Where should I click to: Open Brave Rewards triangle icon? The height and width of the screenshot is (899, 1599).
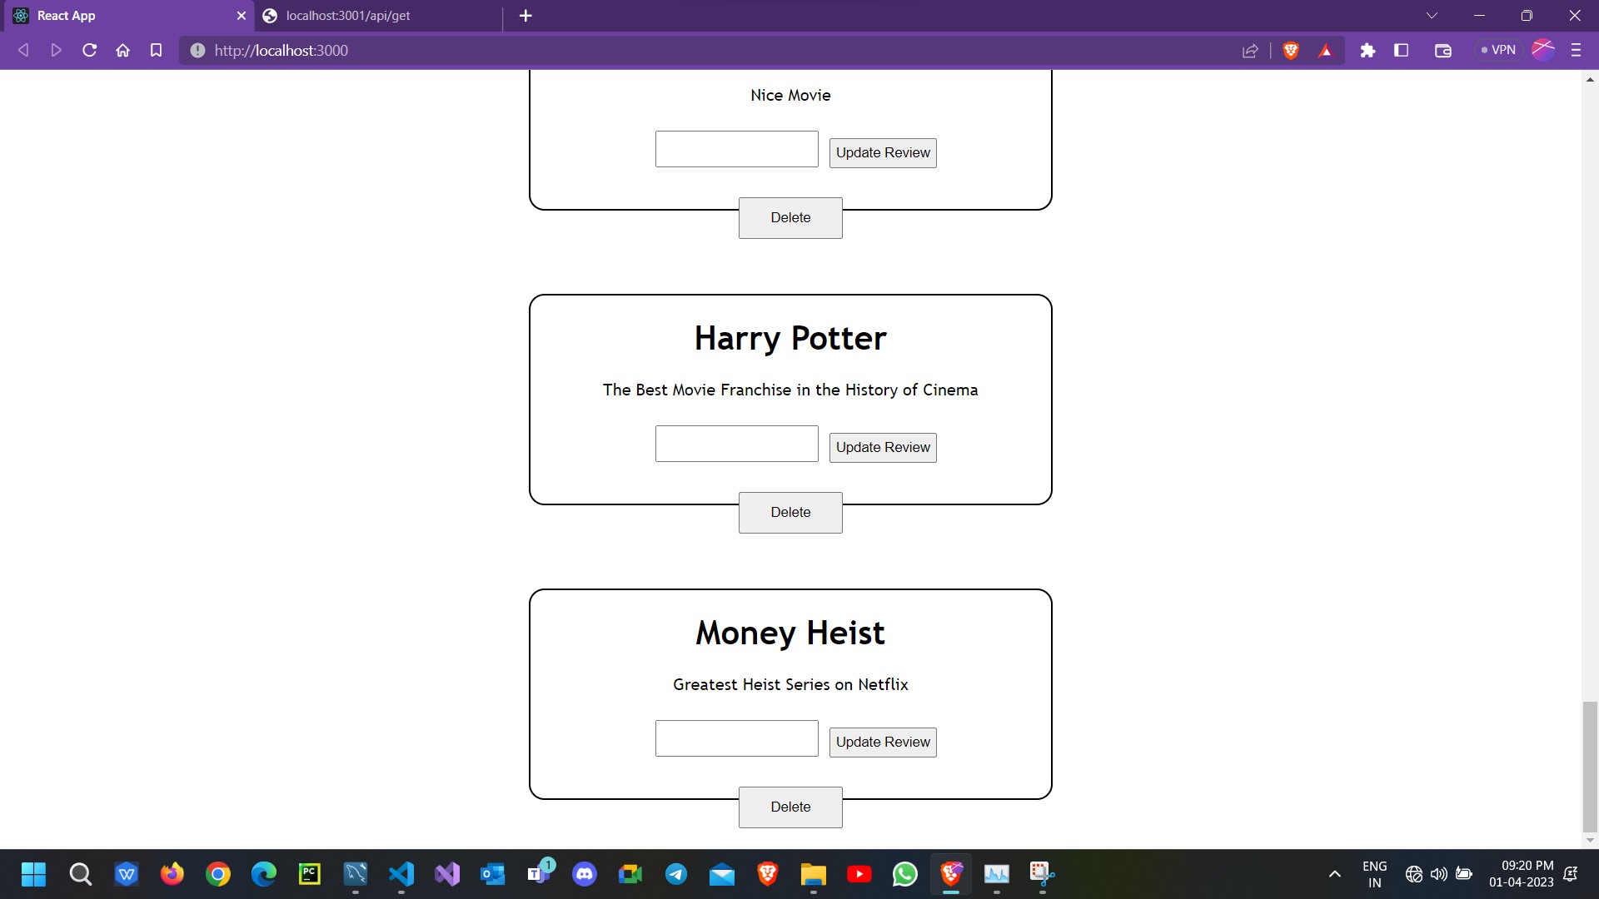[x=1326, y=50]
